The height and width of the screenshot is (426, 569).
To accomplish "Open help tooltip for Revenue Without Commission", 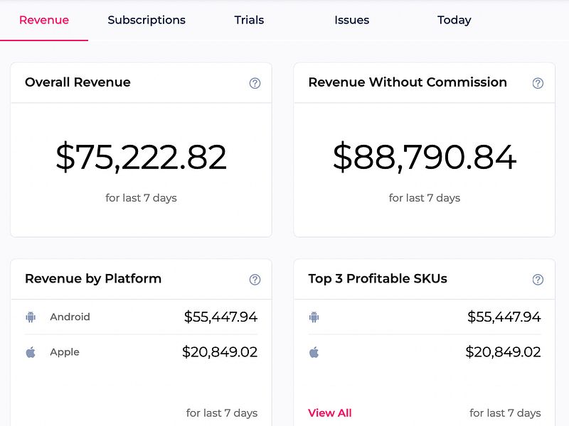I will coord(538,82).
